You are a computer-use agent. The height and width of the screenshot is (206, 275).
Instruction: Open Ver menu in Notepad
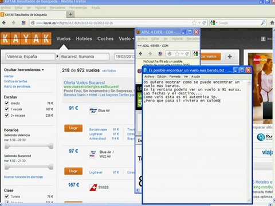[x=186, y=77]
